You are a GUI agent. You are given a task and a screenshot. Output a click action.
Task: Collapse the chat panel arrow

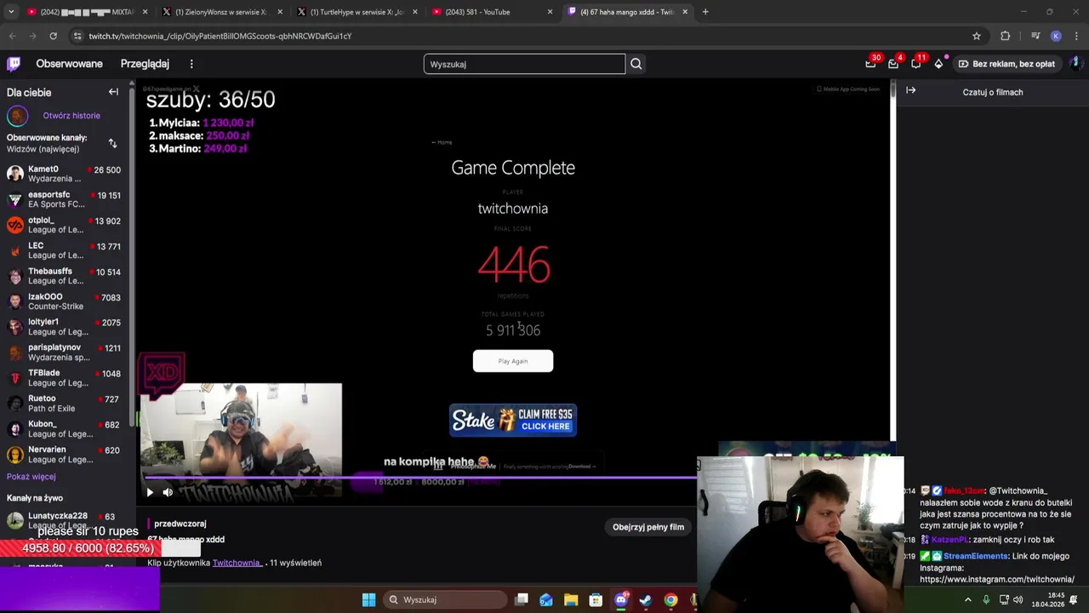911,90
